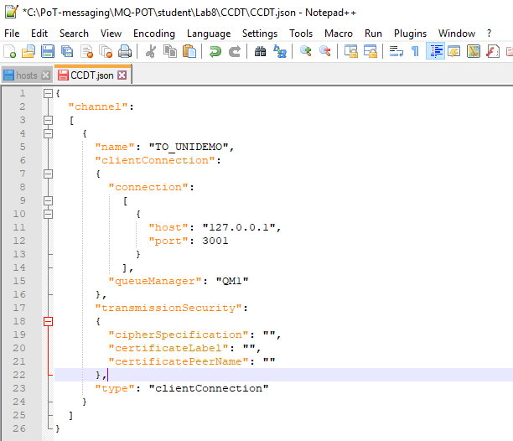Collapse the red transmissionSecurity fold on line 18
513x441 pixels.
tap(48, 322)
